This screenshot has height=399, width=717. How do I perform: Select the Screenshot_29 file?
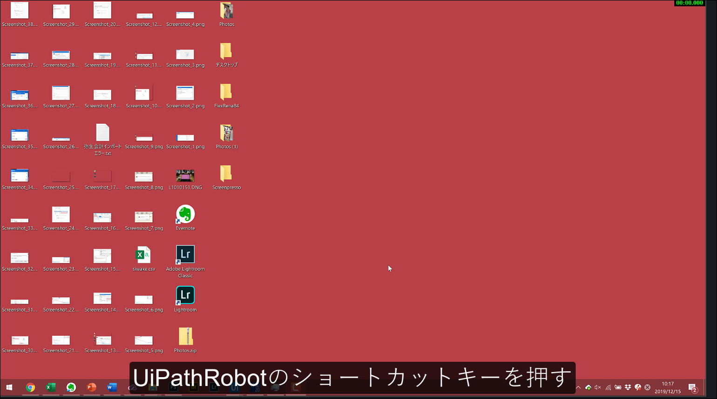[61, 15]
